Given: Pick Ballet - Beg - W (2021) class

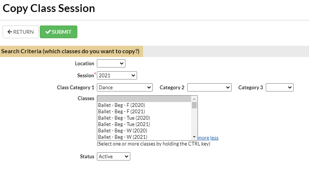Looking at the screenshot, I should tap(122, 137).
